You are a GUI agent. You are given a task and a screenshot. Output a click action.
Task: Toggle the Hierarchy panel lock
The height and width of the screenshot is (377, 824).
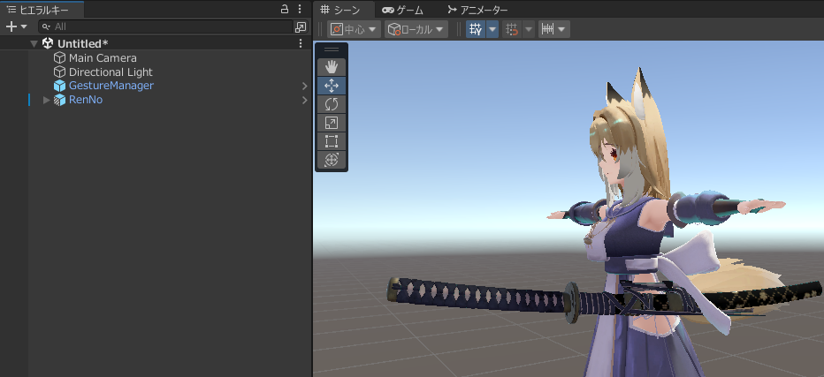pyautogui.click(x=284, y=9)
